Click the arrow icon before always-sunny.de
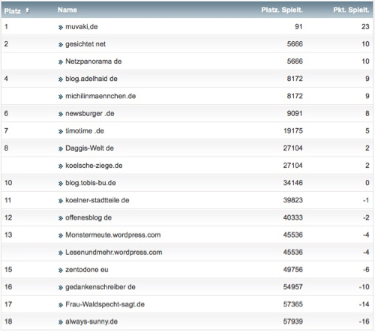This screenshot has width=375, height=332. click(x=61, y=322)
